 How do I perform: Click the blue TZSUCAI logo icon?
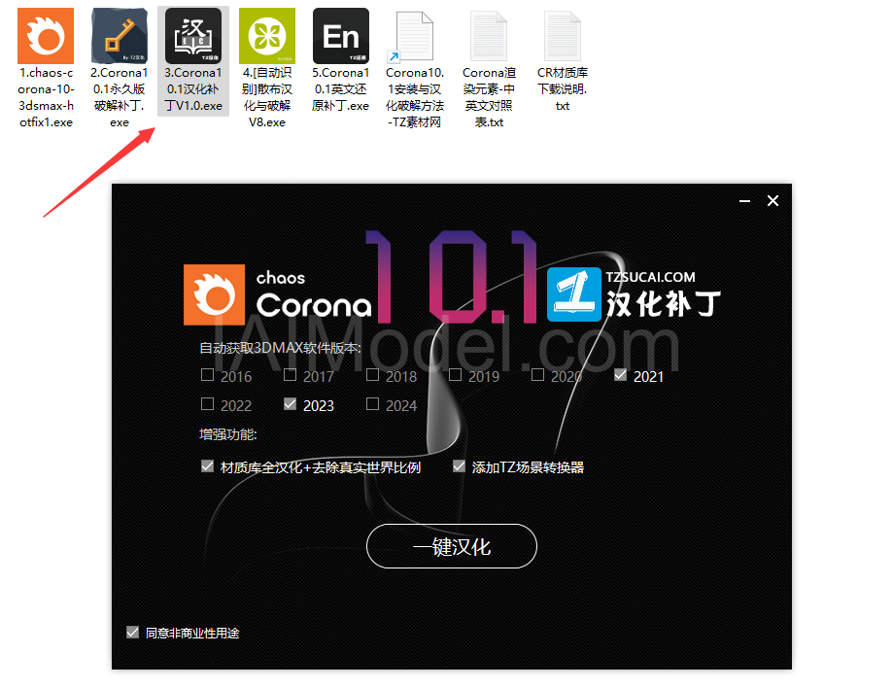pyautogui.click(x=574, y=294)
